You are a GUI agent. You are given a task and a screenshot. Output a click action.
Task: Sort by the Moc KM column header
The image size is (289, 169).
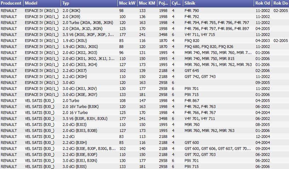pyautogui.click(x=147, y=3)
